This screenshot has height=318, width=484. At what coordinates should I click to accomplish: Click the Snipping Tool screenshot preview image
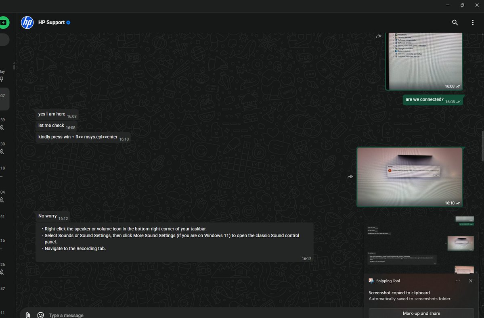pyautogui.click(x=421, y=244)
